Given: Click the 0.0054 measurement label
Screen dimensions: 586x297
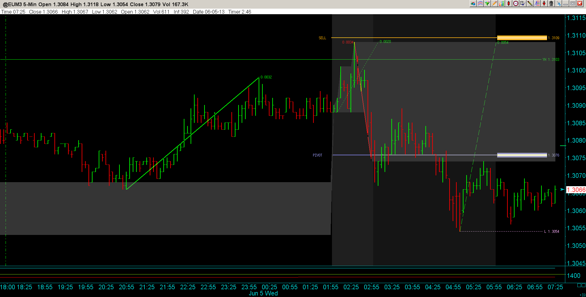Looking at the screenshot, I should 503,43.
